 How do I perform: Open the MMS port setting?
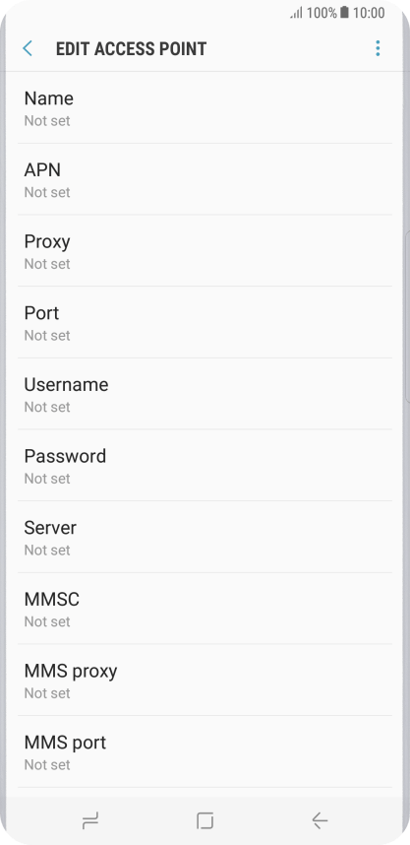[x=205, y=751]
